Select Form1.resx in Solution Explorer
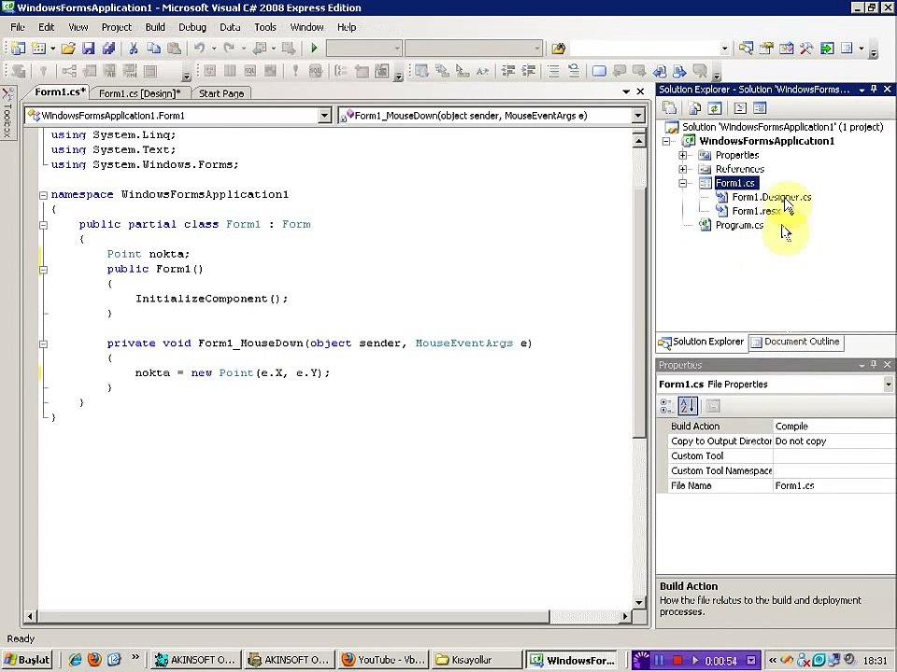 (x=756, y=212)
